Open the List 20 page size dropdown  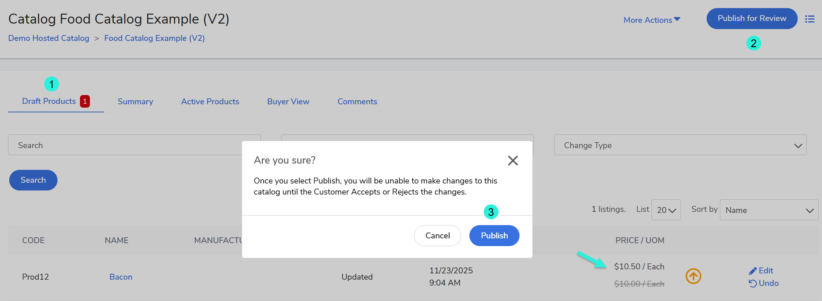(x=666, y=210)
